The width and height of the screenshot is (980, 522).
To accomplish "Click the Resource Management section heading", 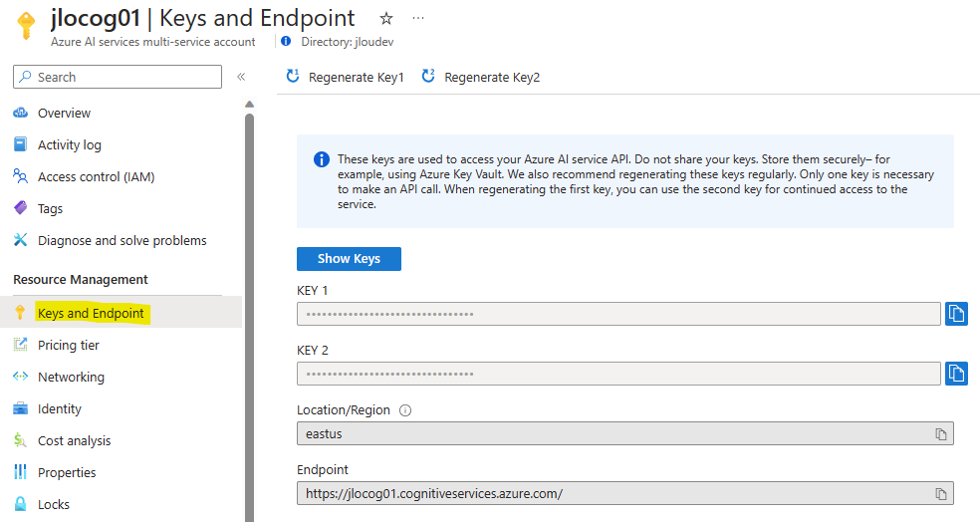I will [81, 280].
